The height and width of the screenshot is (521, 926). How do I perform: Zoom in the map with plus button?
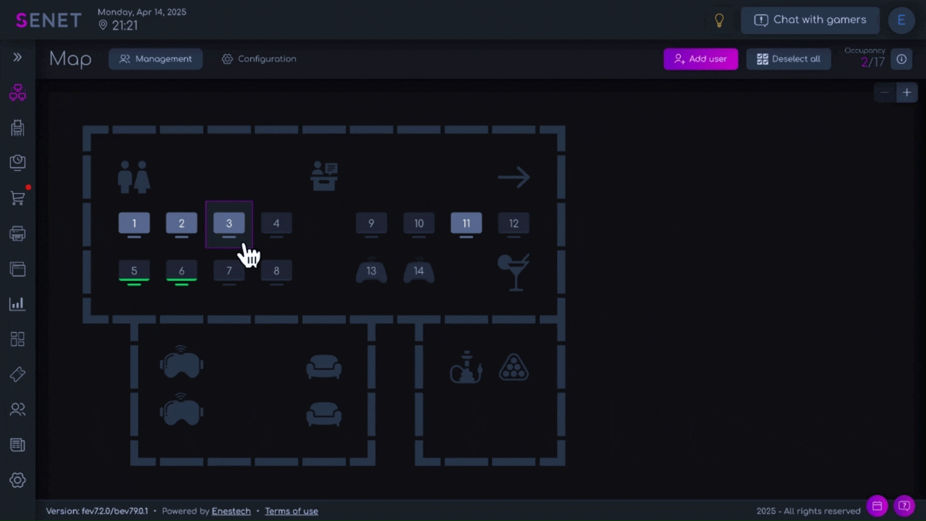pos(906,93)
